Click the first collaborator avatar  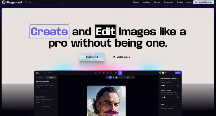160,73
